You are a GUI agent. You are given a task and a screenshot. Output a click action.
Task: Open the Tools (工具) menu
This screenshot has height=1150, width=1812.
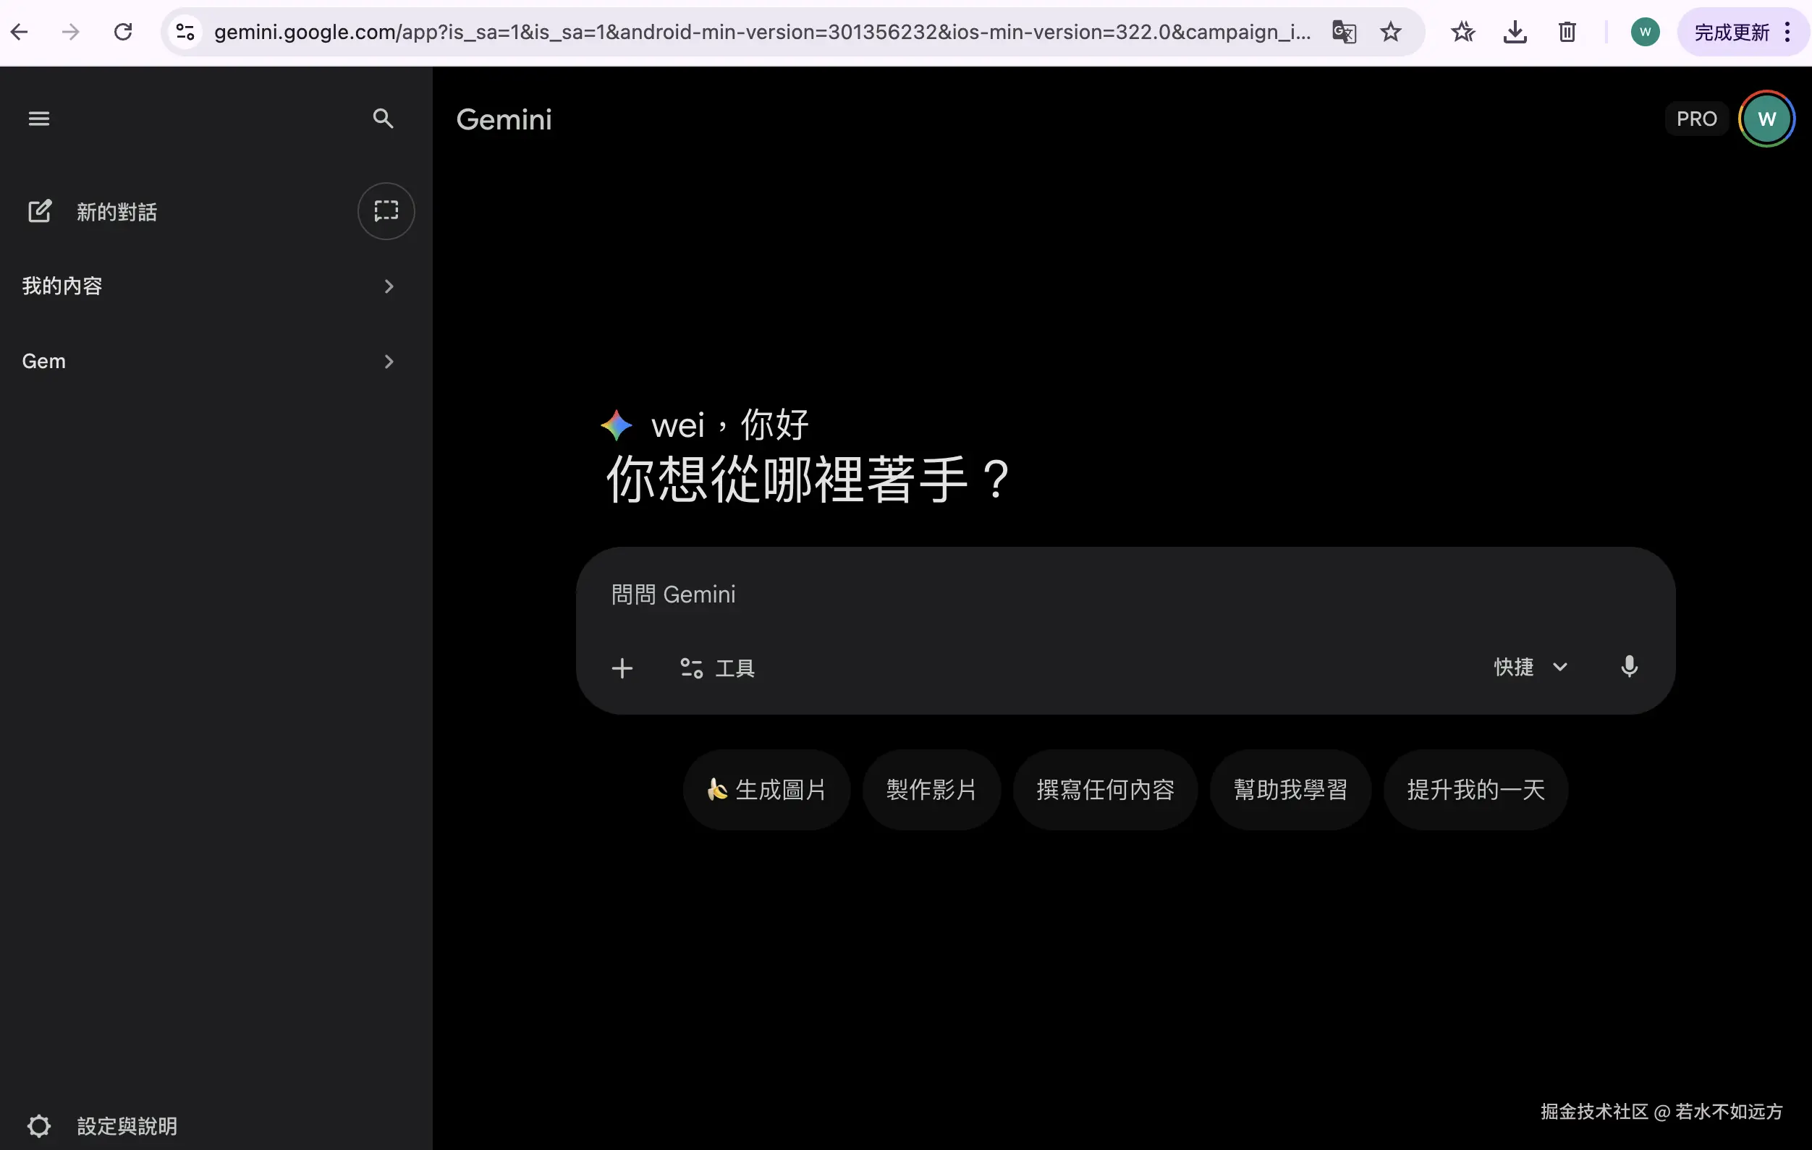pos(717,668)
